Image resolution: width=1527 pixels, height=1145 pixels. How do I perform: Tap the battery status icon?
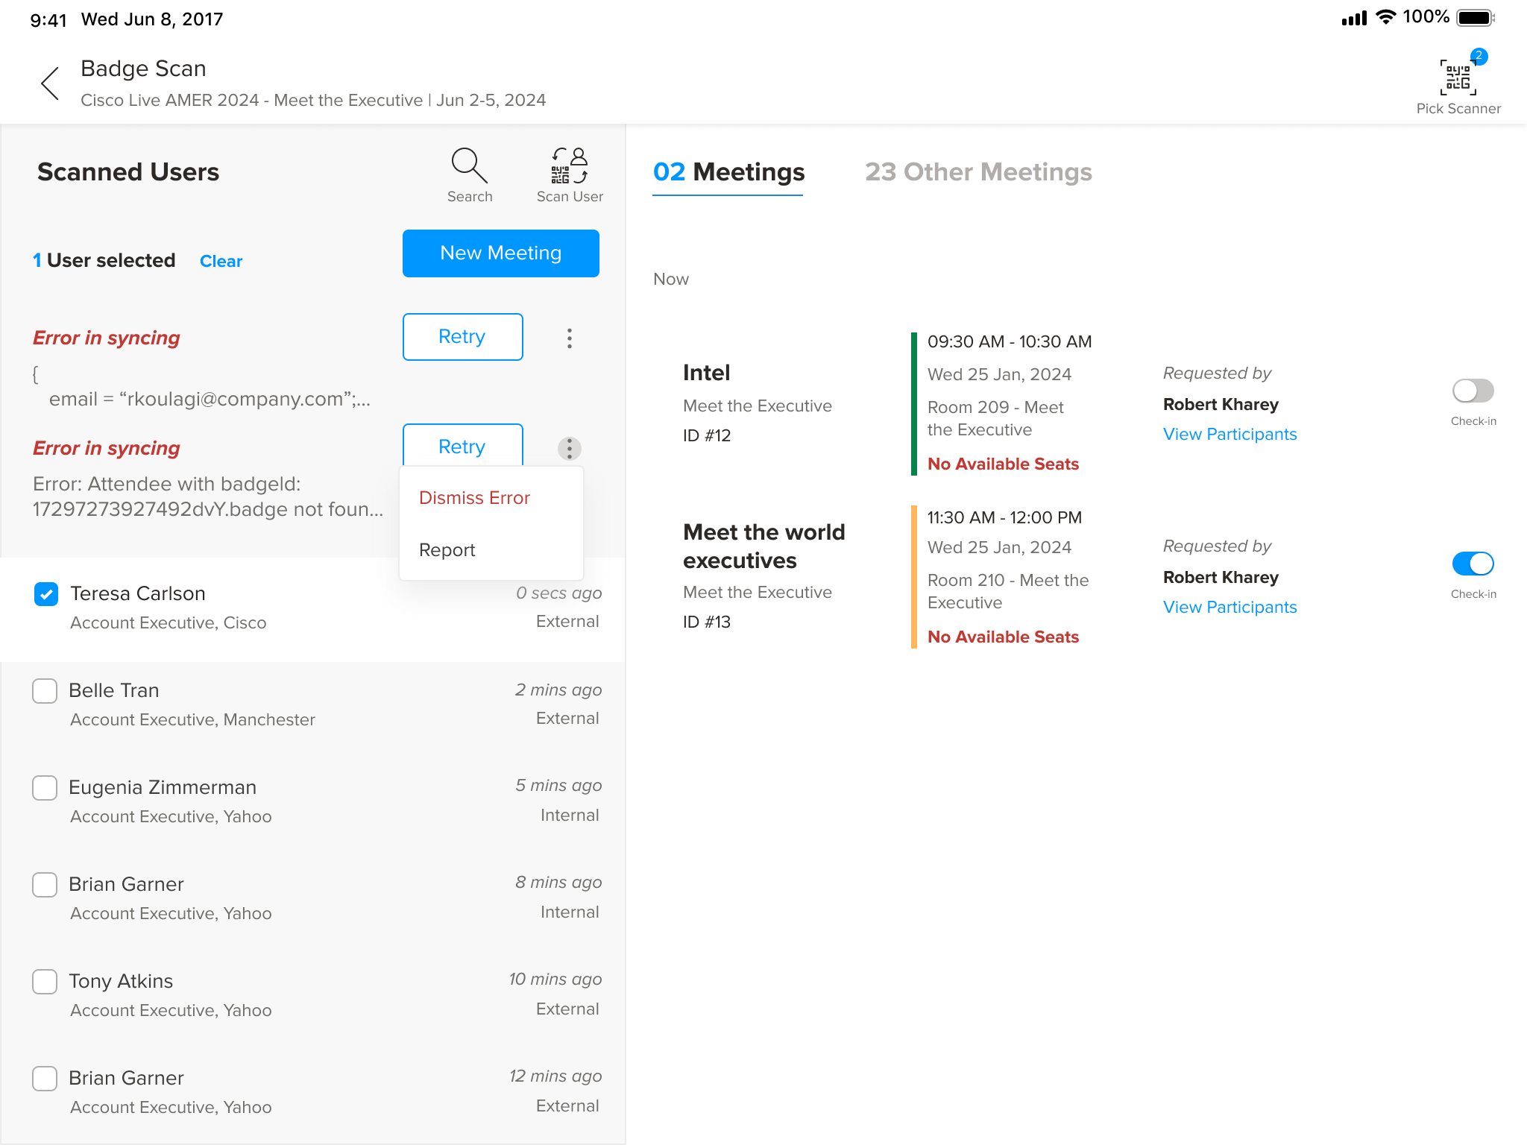click(1476, 18)
